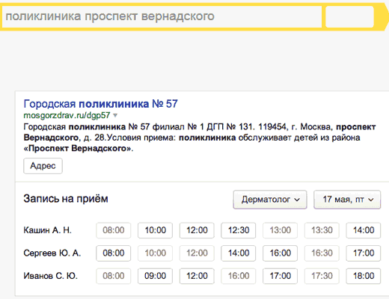Click the blank search button beside the field
Image resolution: width=389 pixels, height=299 pixels.
pos(349,16)
